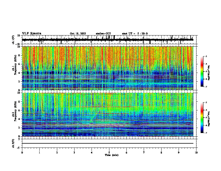Click the "6" kHz tick on ch.2 axis
This screenshot has height=171, width=221.
coord(19,110)
